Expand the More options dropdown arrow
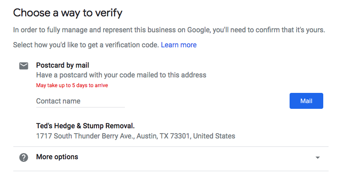The width and height of the screenshot is (360, 188). (317, 157)
